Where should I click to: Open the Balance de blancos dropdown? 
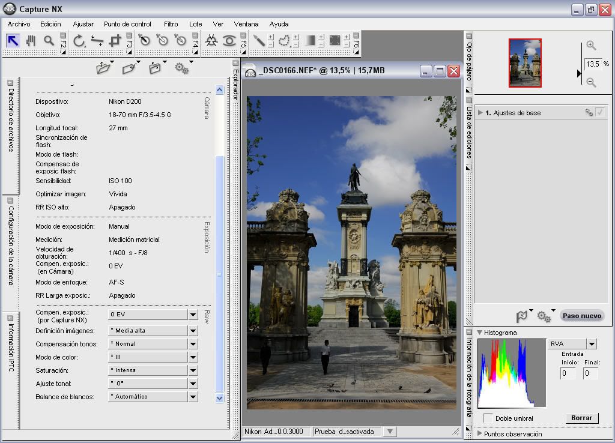click(x=193, y=397)
